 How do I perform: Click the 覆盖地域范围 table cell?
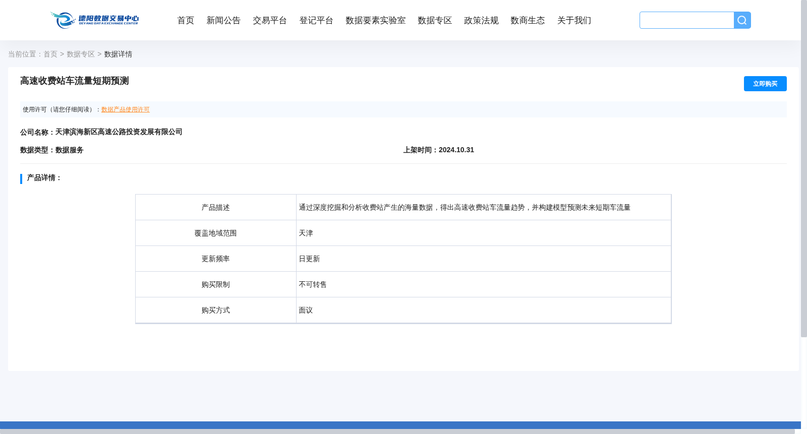coord(216,233)
